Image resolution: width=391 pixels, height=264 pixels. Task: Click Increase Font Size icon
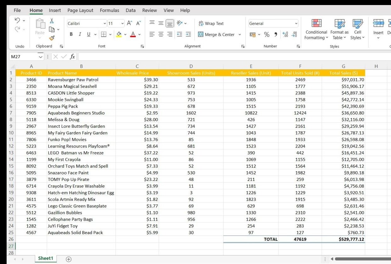coord(129,23)
